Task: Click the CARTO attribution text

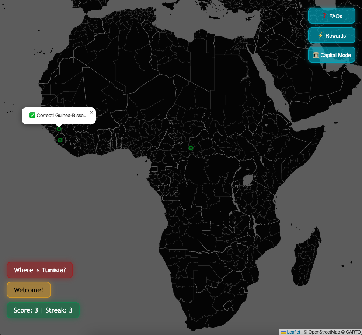Action: (353, 332)
